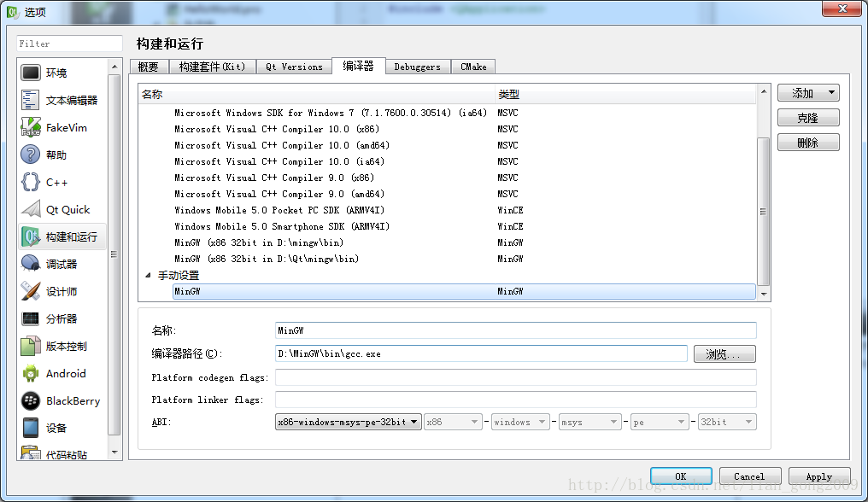Open the Qt Versions tab
This screenshot has width=868, height=502.
294,67
